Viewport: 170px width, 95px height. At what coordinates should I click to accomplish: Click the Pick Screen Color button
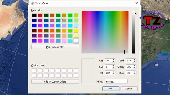55,47
